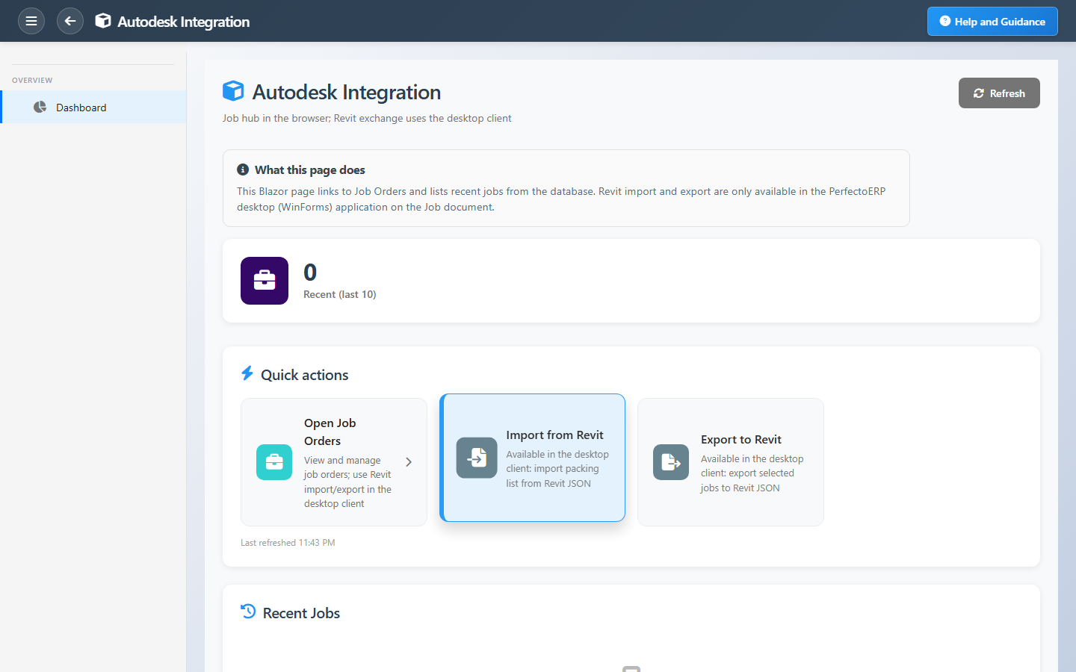Click the cube logo in top bar
The width and height of the screenshot is (1076, 672).
pyautogui.click(x=103, y=21)
